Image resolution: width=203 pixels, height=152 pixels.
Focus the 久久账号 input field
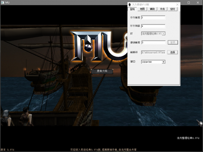[x=153, y=17]
